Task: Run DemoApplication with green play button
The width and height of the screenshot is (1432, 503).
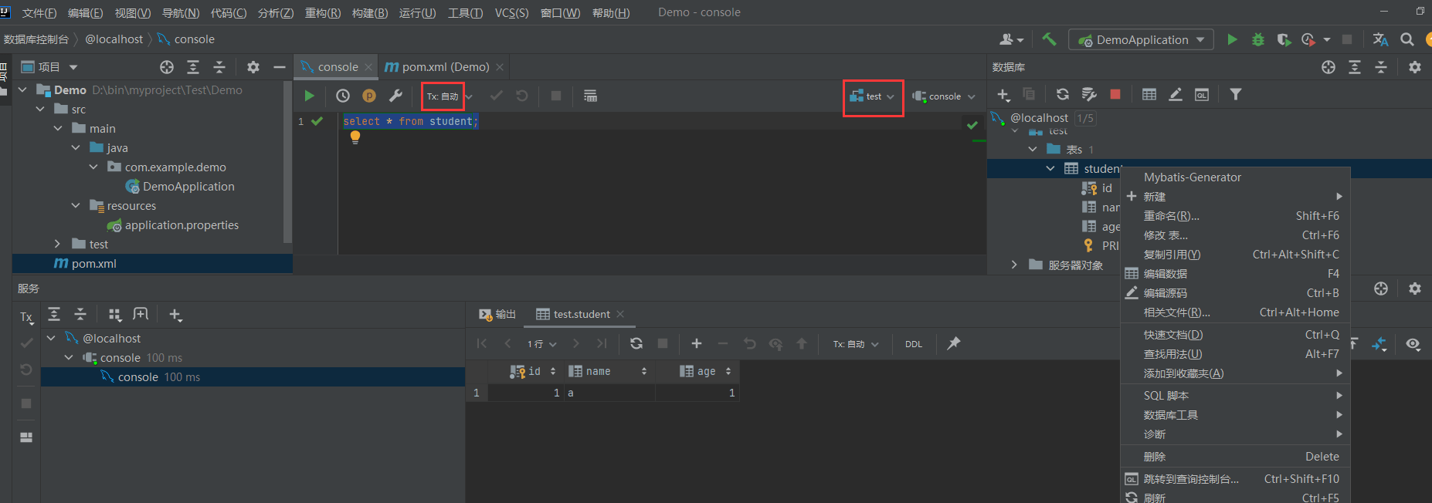Action: (1232, 39)
